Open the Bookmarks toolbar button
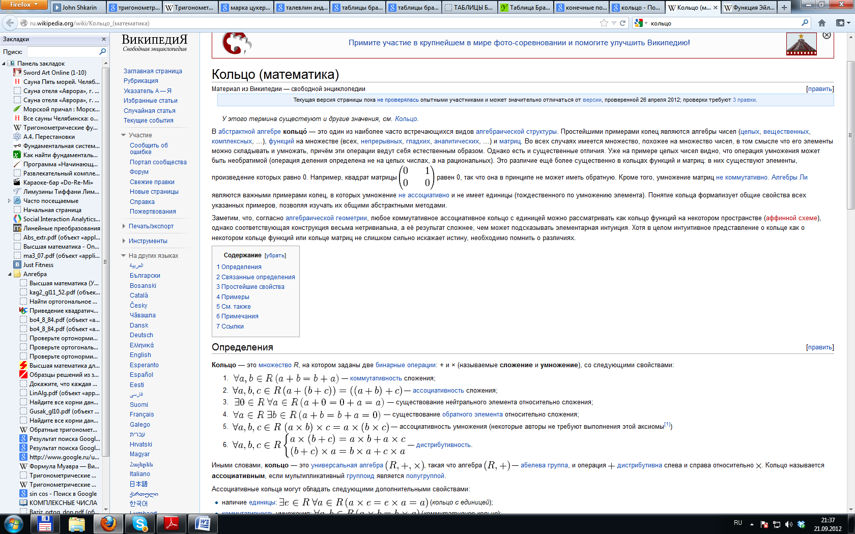The image size is (855, 534). (x=843, y=23)
